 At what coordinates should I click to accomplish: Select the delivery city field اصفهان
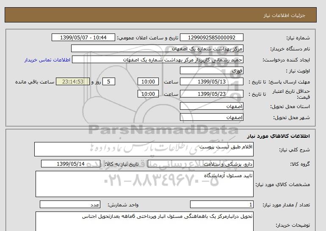(211, 117)
